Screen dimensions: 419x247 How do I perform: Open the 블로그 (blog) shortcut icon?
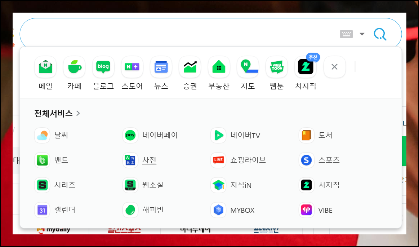[103, 67]
